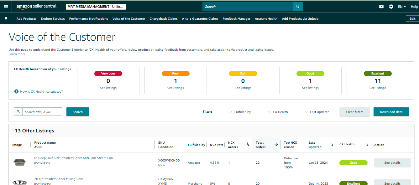Open Explore Services menu item
The image size is (419, 185).
(53, 19)
